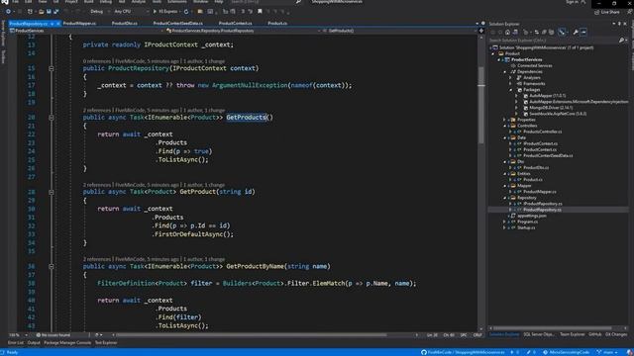Screen dimensions: 634x356
Task: Click the Git branch main status bar item
Action: point(607,352)
